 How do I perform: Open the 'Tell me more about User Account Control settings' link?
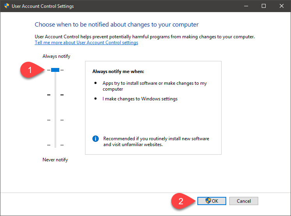point(87,43)
